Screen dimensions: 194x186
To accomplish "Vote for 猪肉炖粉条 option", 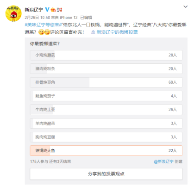I will coord(106,69).
